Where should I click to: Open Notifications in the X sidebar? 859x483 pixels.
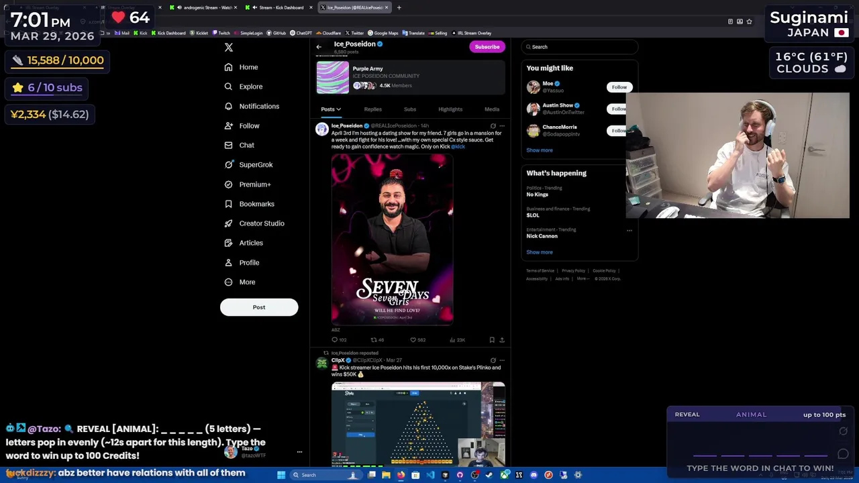(252, 106)
